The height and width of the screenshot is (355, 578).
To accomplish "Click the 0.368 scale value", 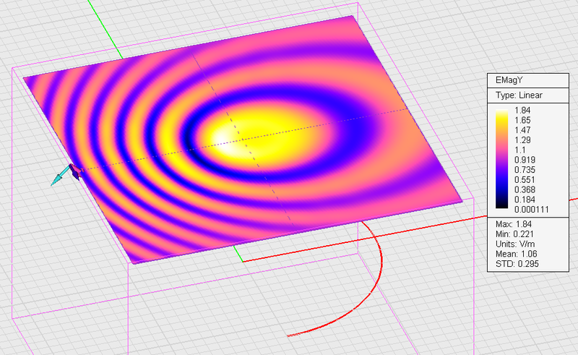I will [x=525, y=189].
